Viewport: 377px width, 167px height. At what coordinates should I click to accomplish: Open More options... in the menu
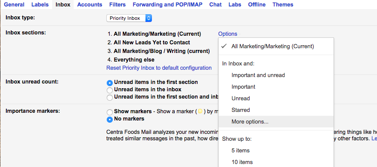point(276,121)
